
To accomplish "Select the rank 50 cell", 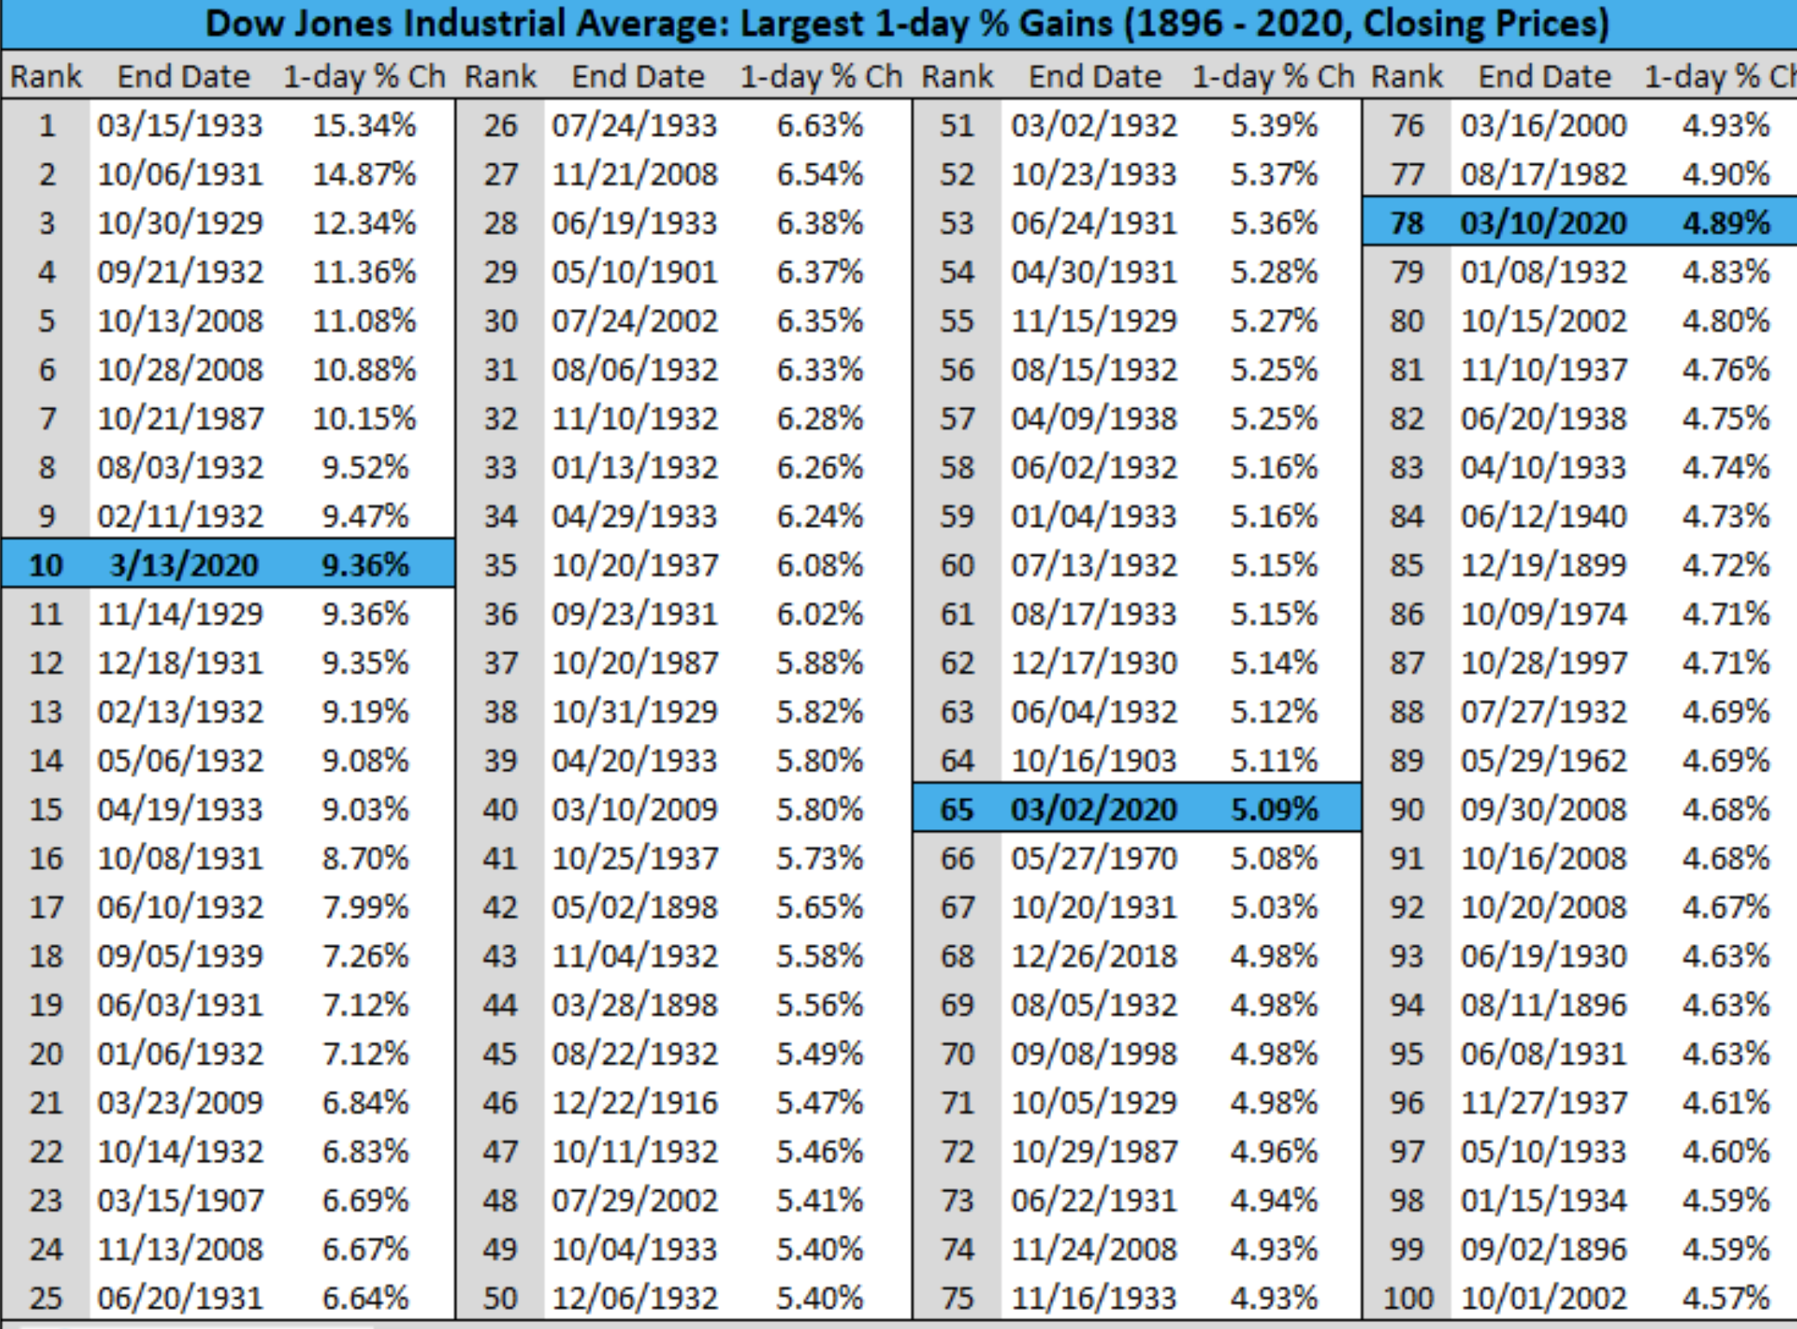I will [500, 1298].
